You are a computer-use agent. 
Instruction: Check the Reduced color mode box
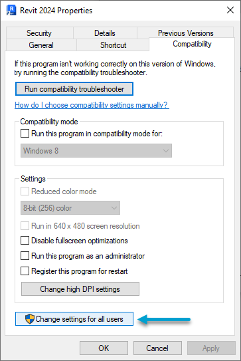(25, 191)
